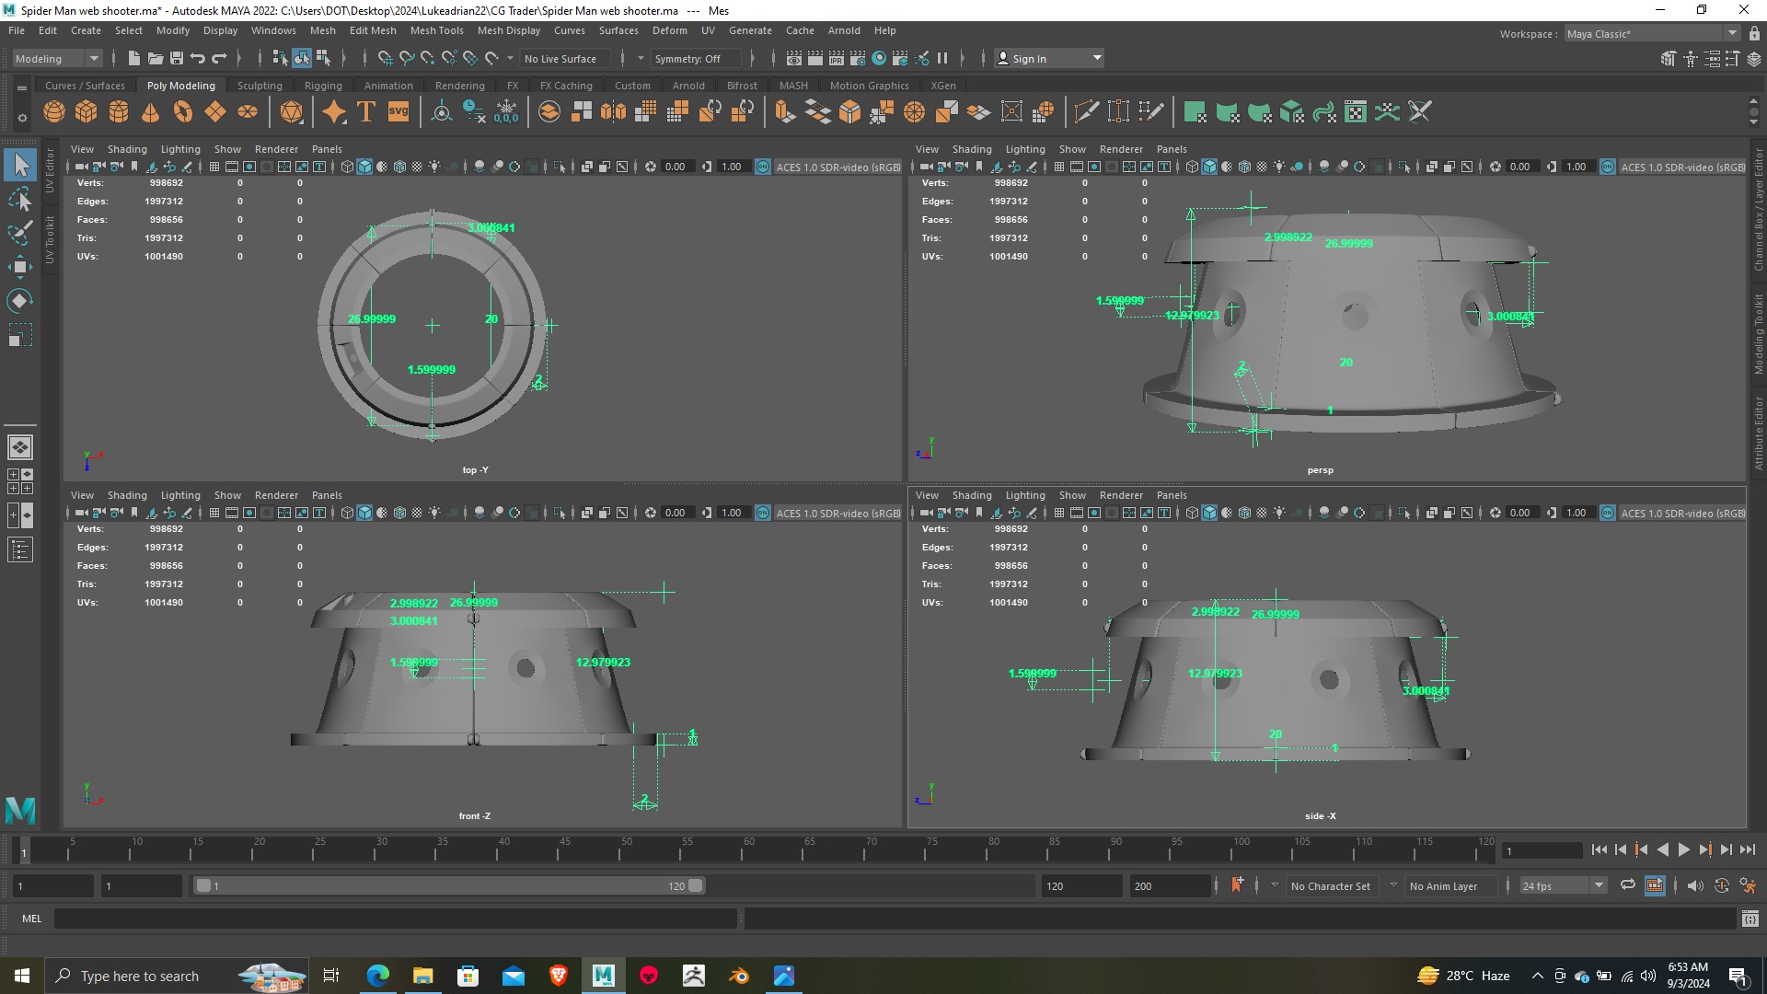
Task: Click the Save Scene icon
Action: coord(177,59)
